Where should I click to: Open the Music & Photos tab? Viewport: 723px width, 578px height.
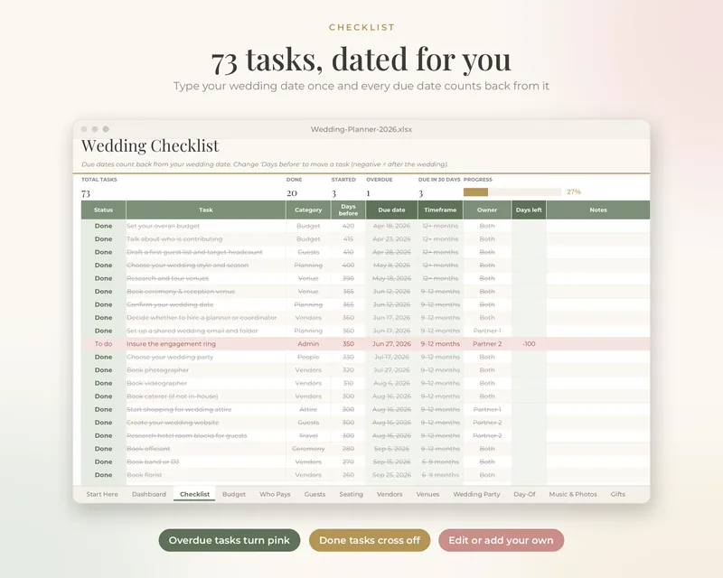(x=573, y=494)
